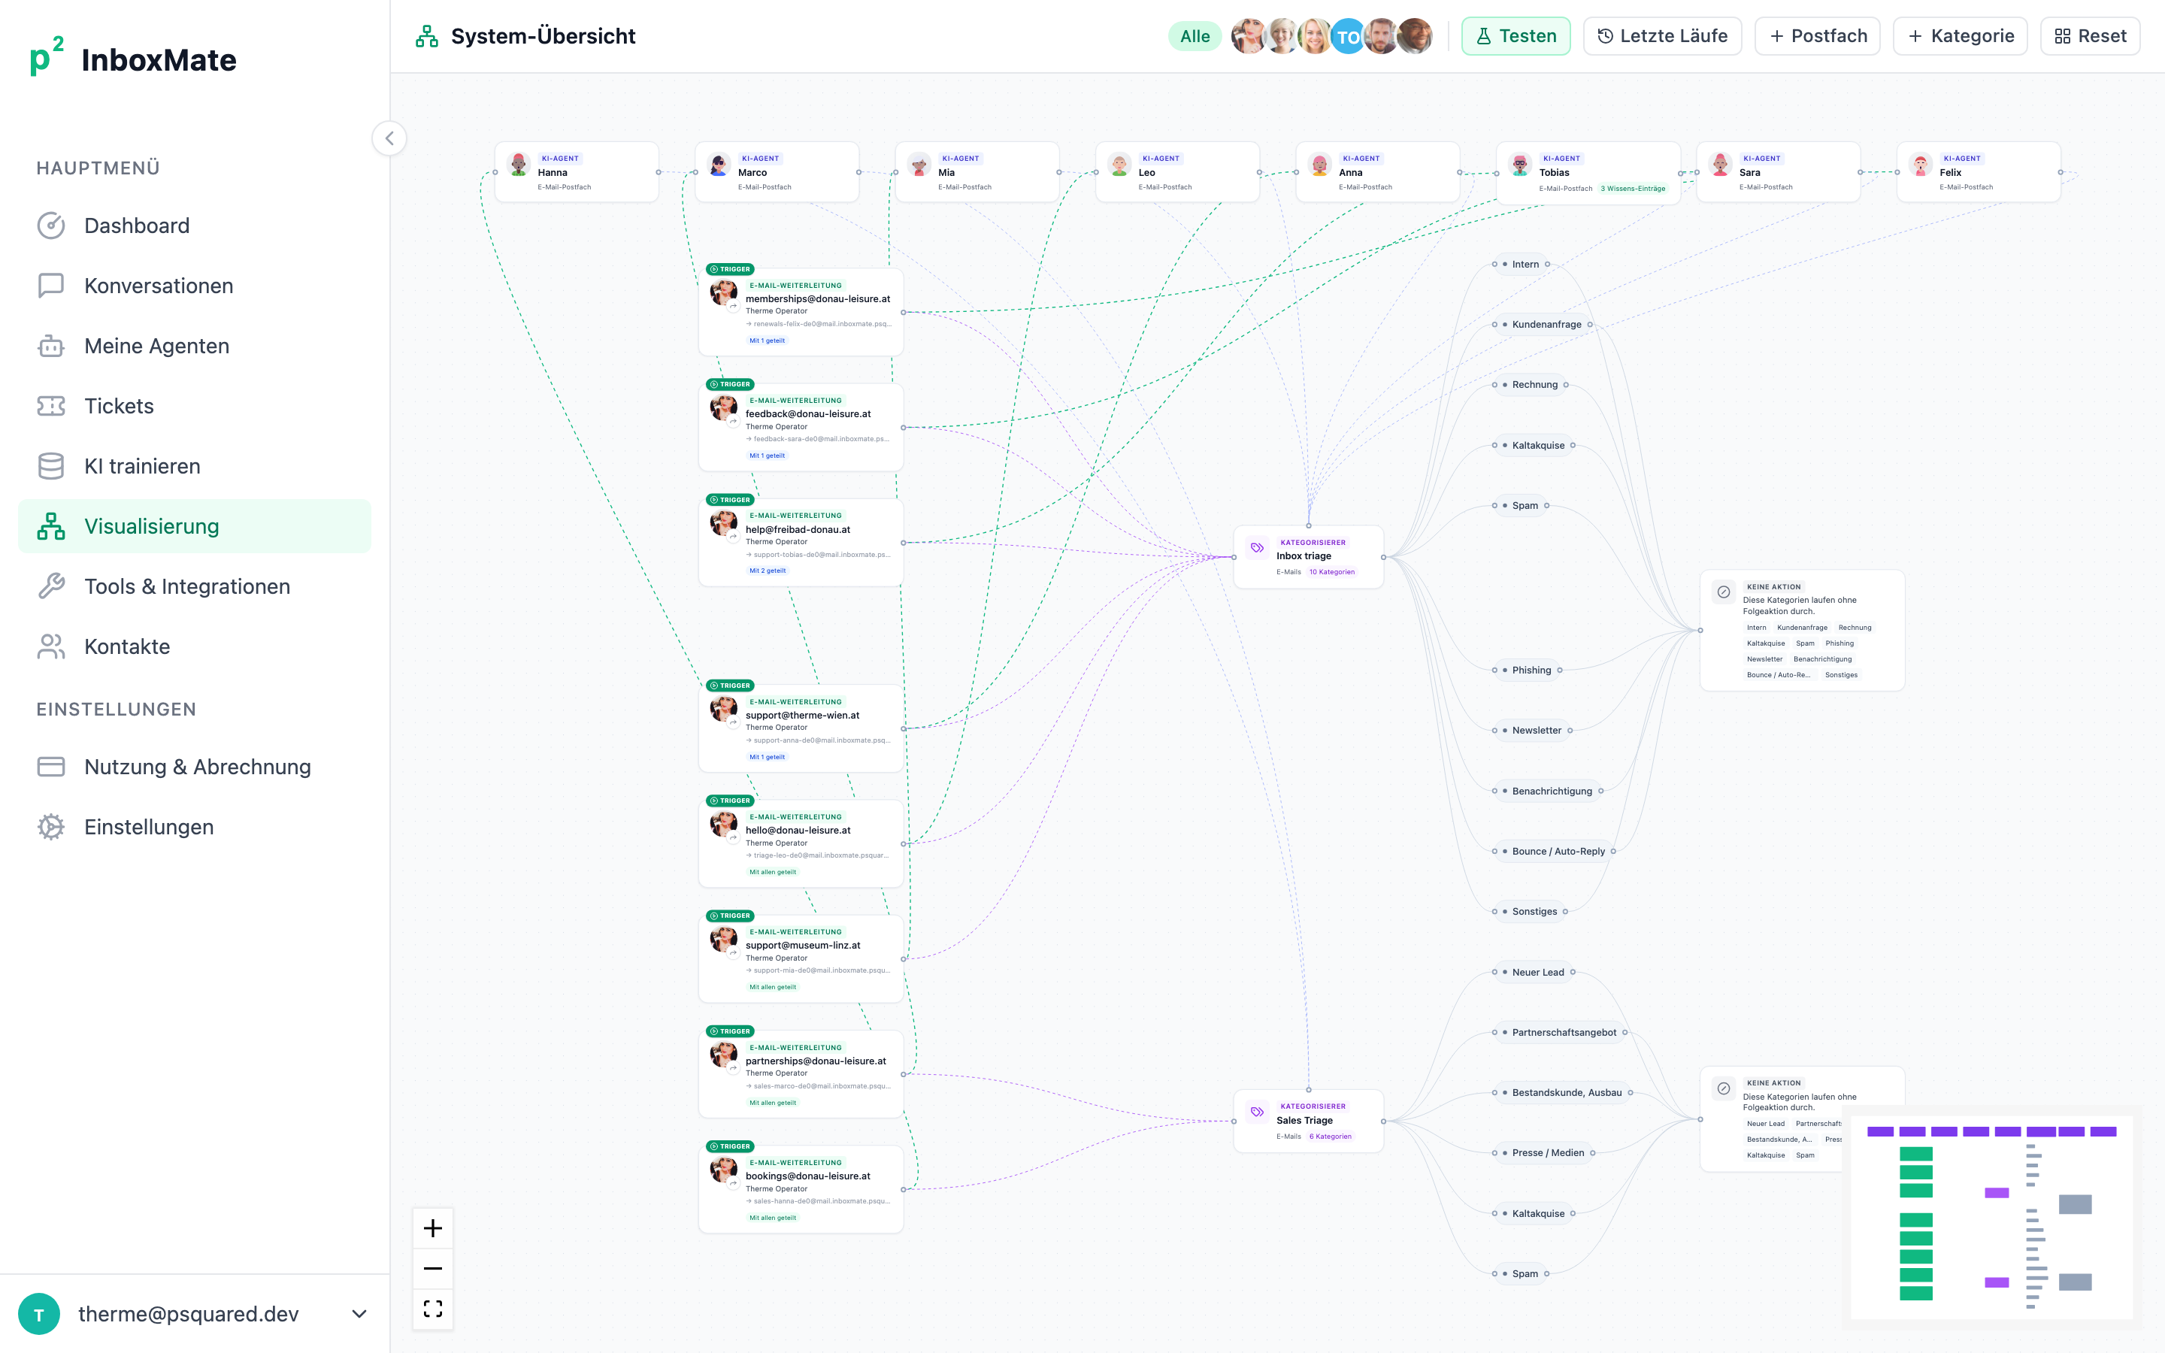Screen dimensions: 2165x1353
Task: Click the Bounce / Auto-Reply category node
Action: pyautogui.click(x=1554, y=851)
